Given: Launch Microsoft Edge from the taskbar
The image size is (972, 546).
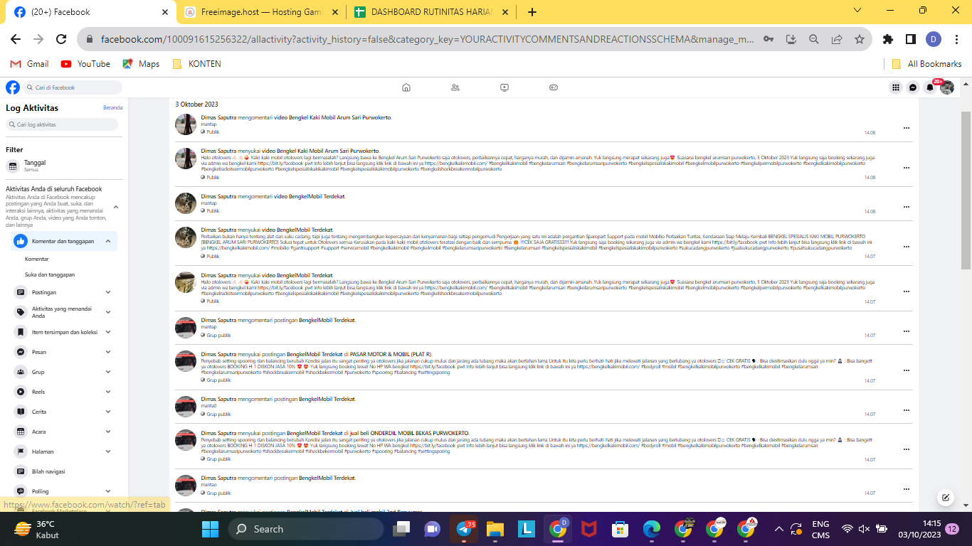Looking at the screenshot, I should [x=652, y=529].
